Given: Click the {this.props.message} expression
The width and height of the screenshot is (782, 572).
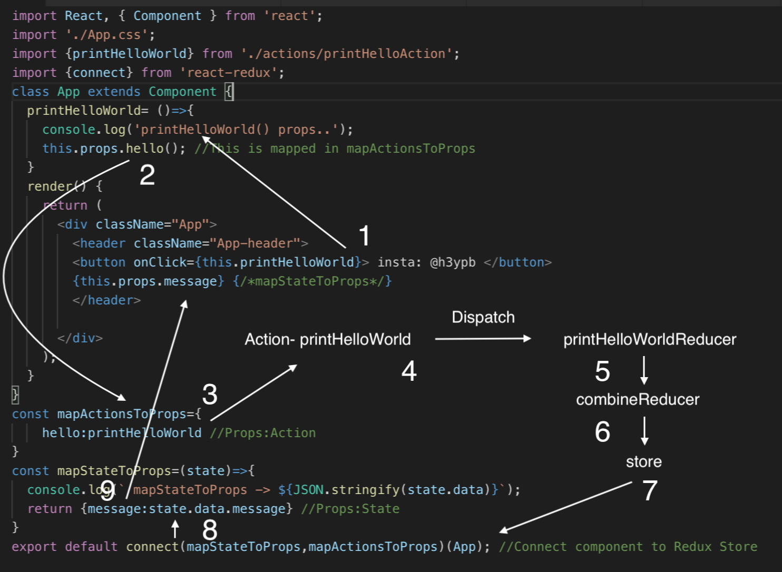Looking at the screenshot, I should (149, 281).
